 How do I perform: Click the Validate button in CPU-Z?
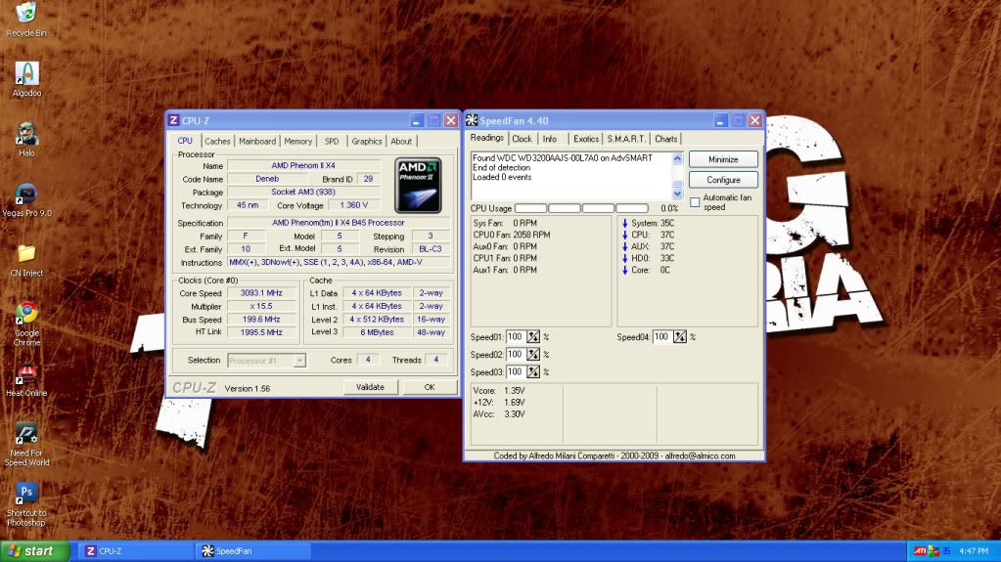pos(370,387)
